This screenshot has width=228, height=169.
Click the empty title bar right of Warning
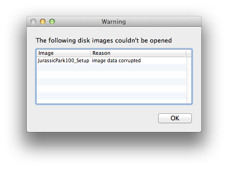[x=163, y=22]
